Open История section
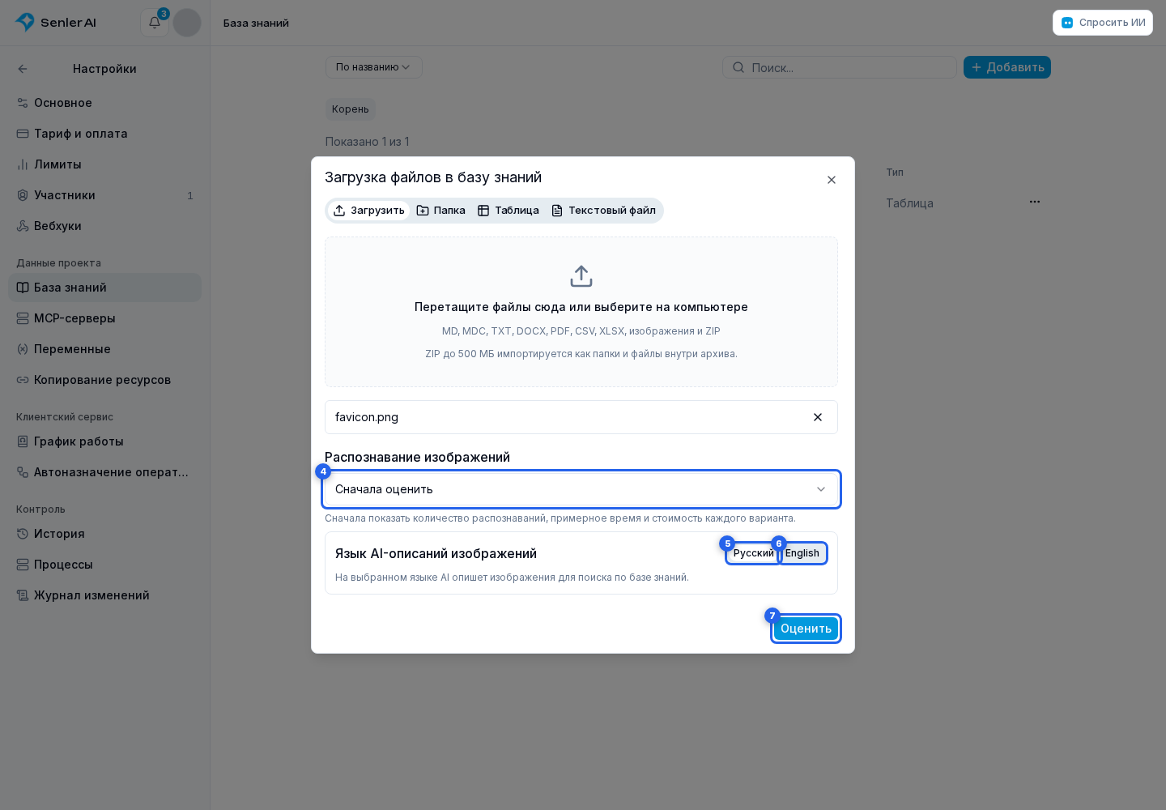1166x810 pixels. [104, 534]
